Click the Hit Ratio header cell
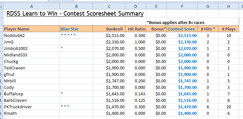243x119 pixels. (x=136, y=29)
